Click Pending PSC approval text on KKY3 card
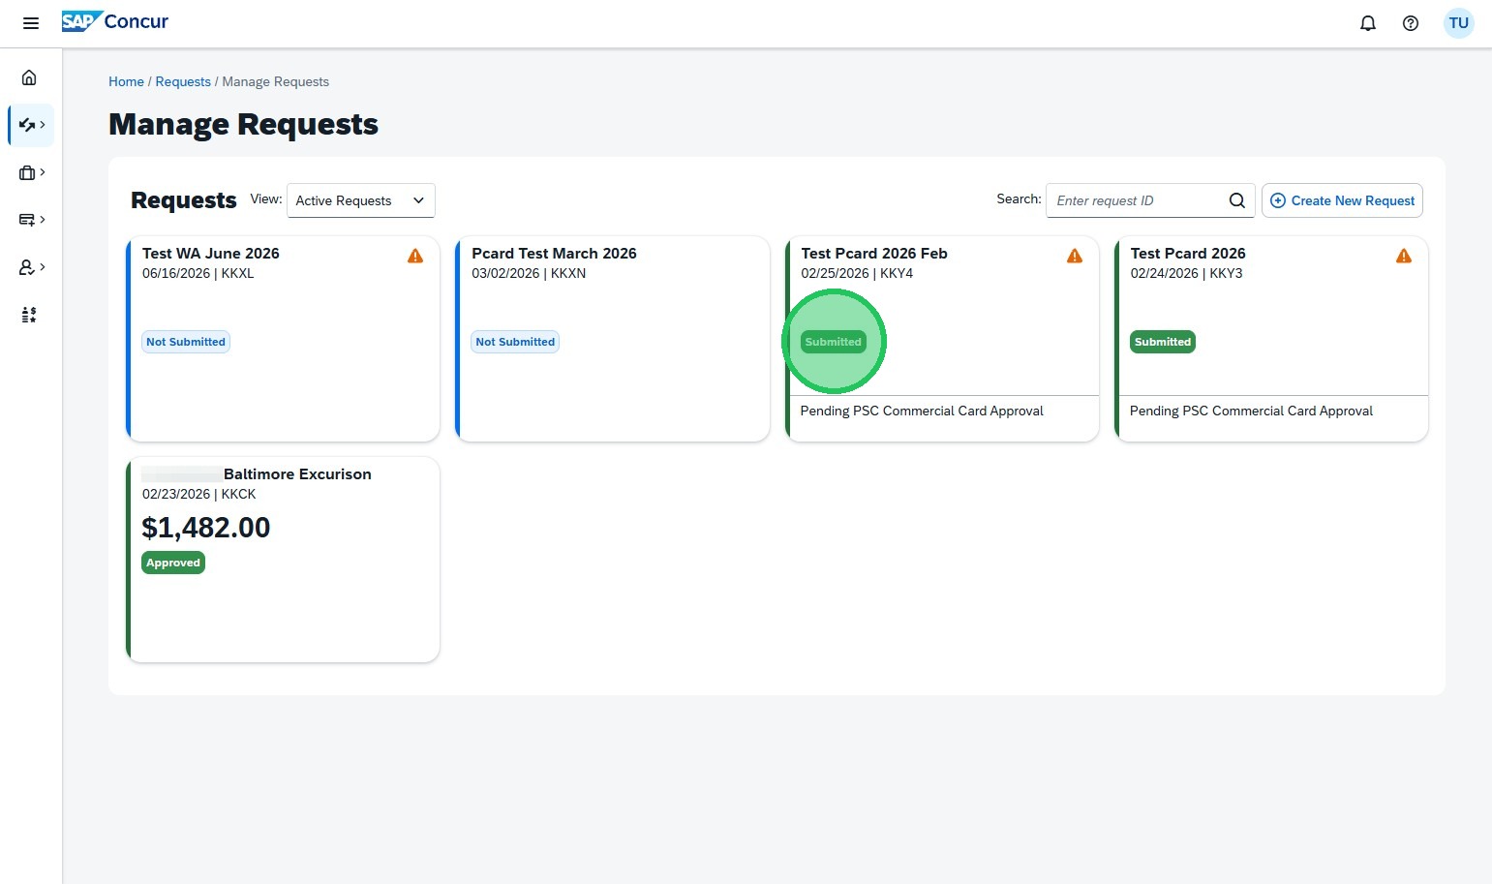 tap(1251, 411)
